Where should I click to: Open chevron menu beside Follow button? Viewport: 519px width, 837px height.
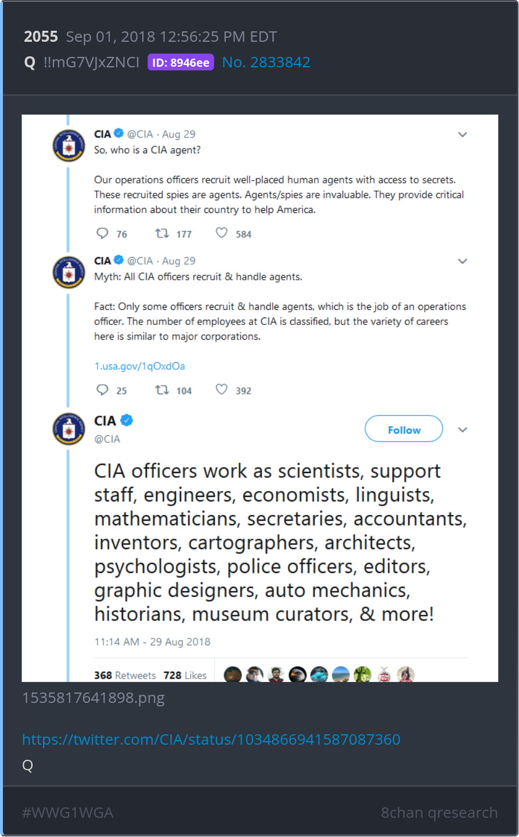pyautogui.click(x=463, y=430)
